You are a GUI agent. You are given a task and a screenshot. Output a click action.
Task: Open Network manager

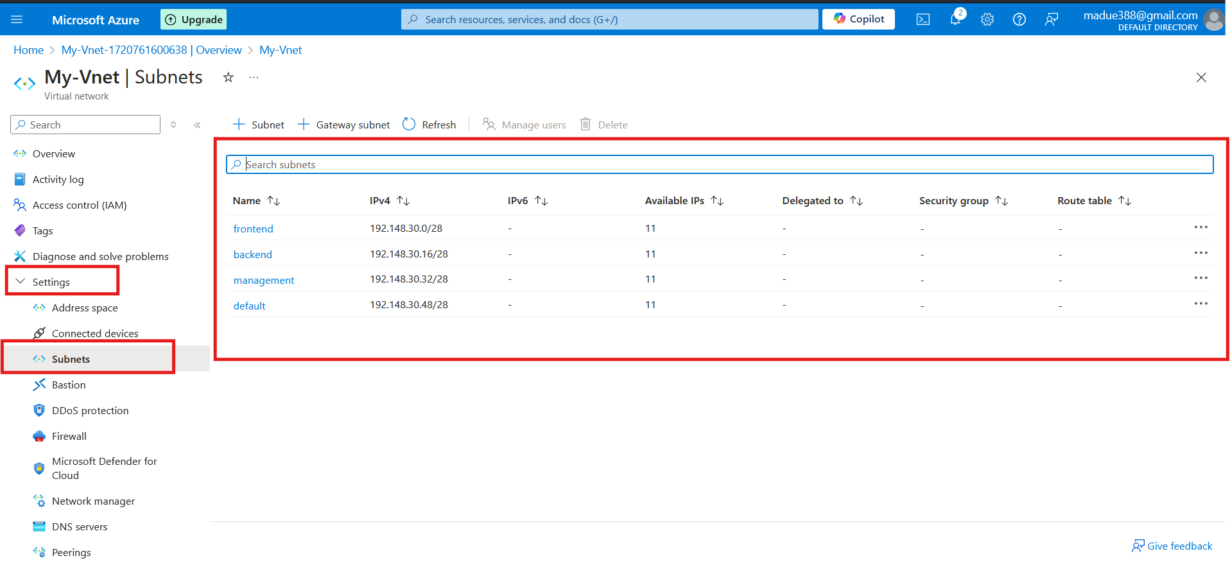[x=93, y=501]
